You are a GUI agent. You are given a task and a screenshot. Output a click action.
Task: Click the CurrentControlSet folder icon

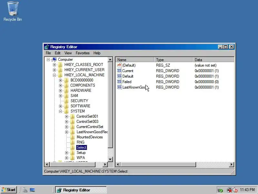73,127
